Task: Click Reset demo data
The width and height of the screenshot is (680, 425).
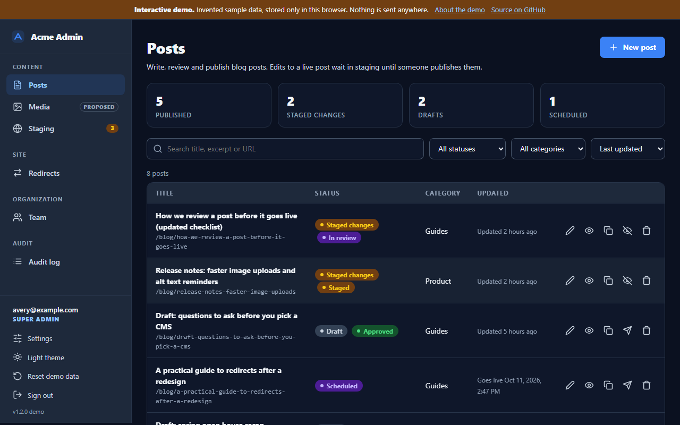Action: point(66,376)
